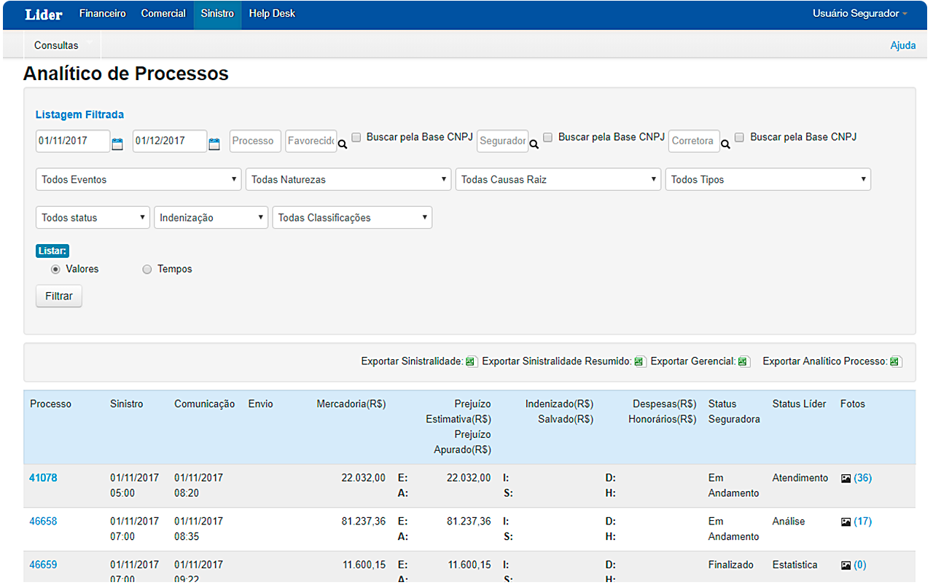The width and height of the screenshot is (933, 585).
Task: Open the Ajuda help link
Action: coord(903,45)
